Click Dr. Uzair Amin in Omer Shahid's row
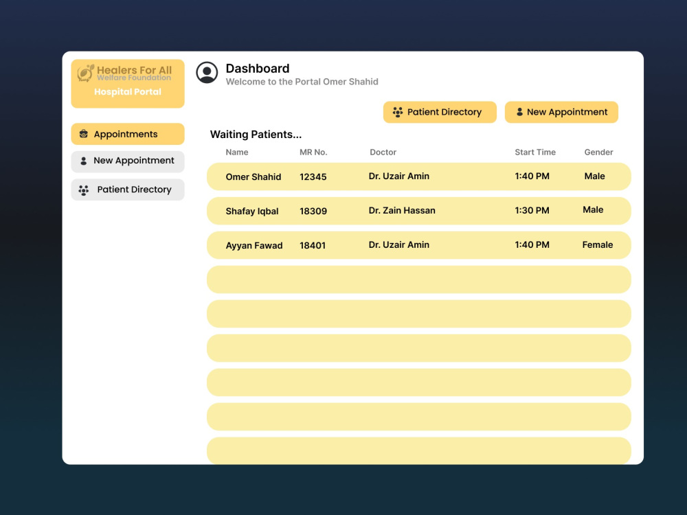Viewport: 687px width, 515px height. click(x=398, y=176)
